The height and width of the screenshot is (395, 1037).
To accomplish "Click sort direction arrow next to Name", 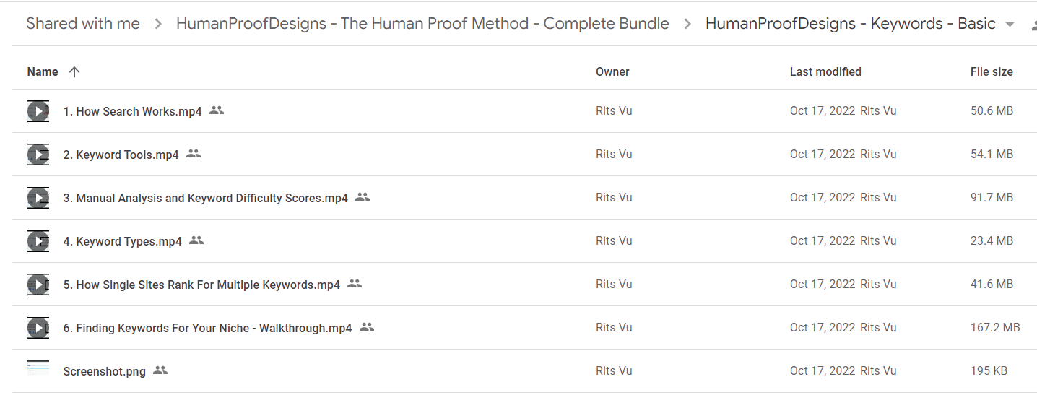I will [74, 71].
